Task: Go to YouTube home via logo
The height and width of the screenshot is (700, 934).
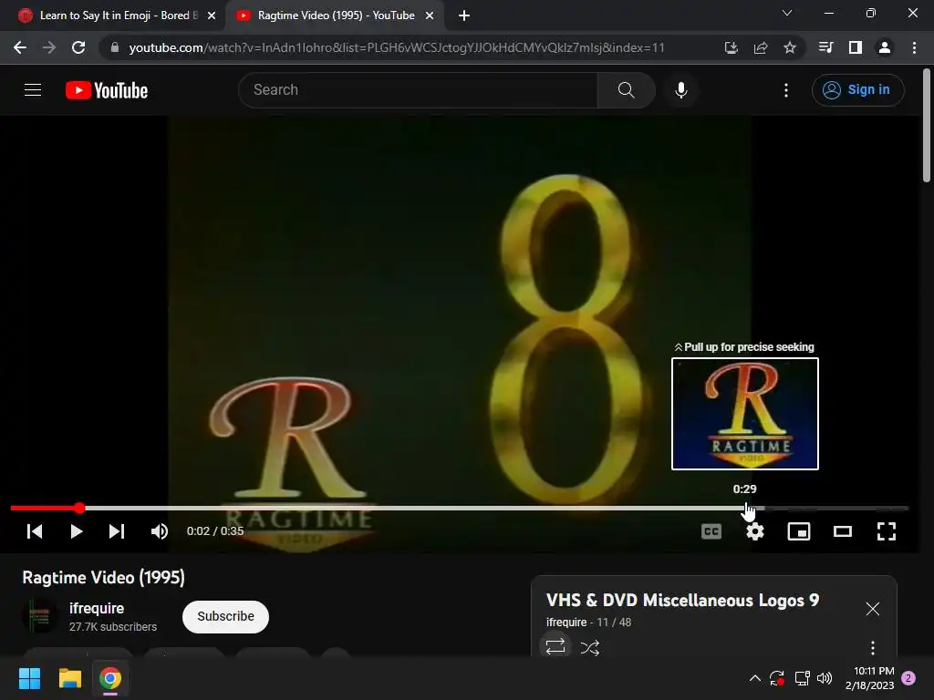Action: 107,90
